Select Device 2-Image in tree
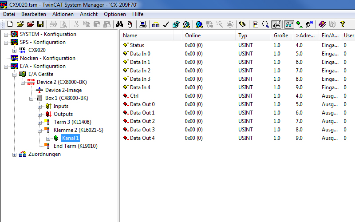Viewport: 355px width, 222px height. point(63,90)
